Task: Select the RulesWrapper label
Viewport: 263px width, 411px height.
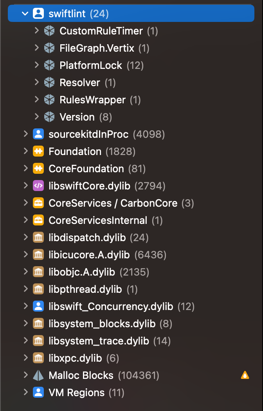Action: click(93, 100)
